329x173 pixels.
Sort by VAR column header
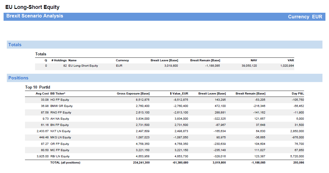pos(291,60)
